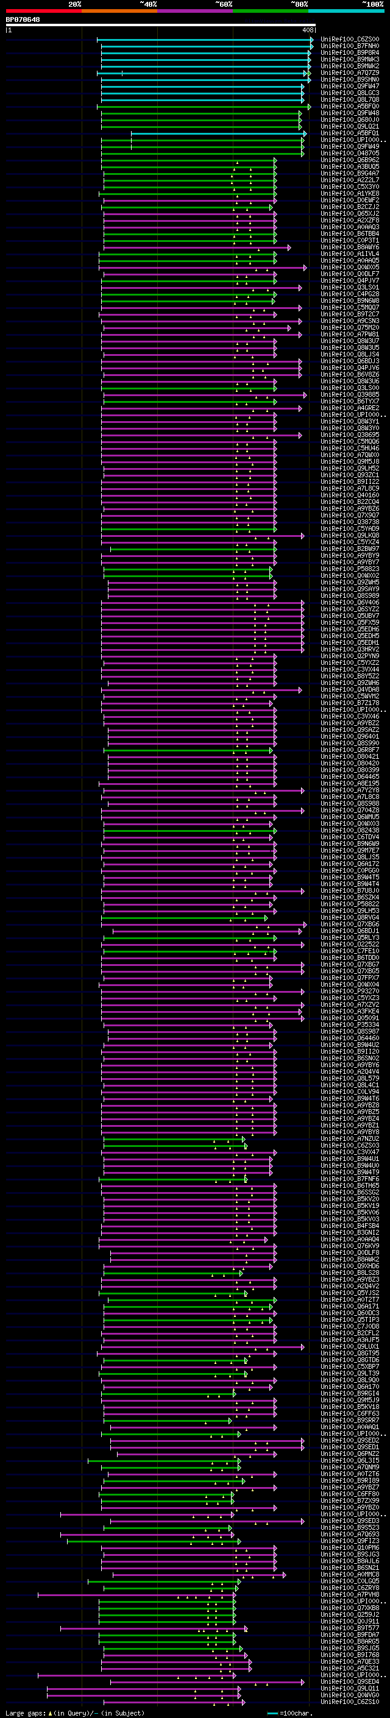This screenshot has width=390, height=1718.
Task: Select the UniRef100_B2CZJ2 label
Action: tap(350, 207)
